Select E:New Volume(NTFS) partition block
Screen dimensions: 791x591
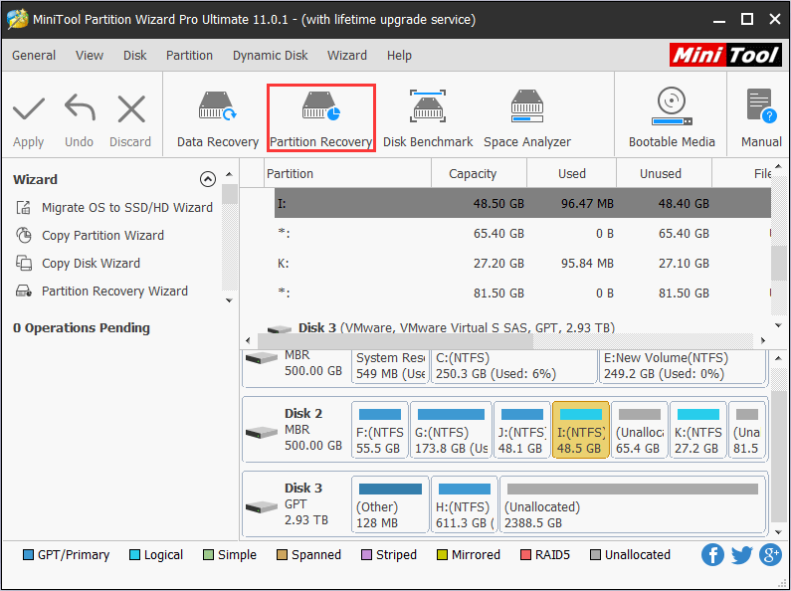pyautogui.click(x=682, y=366)
